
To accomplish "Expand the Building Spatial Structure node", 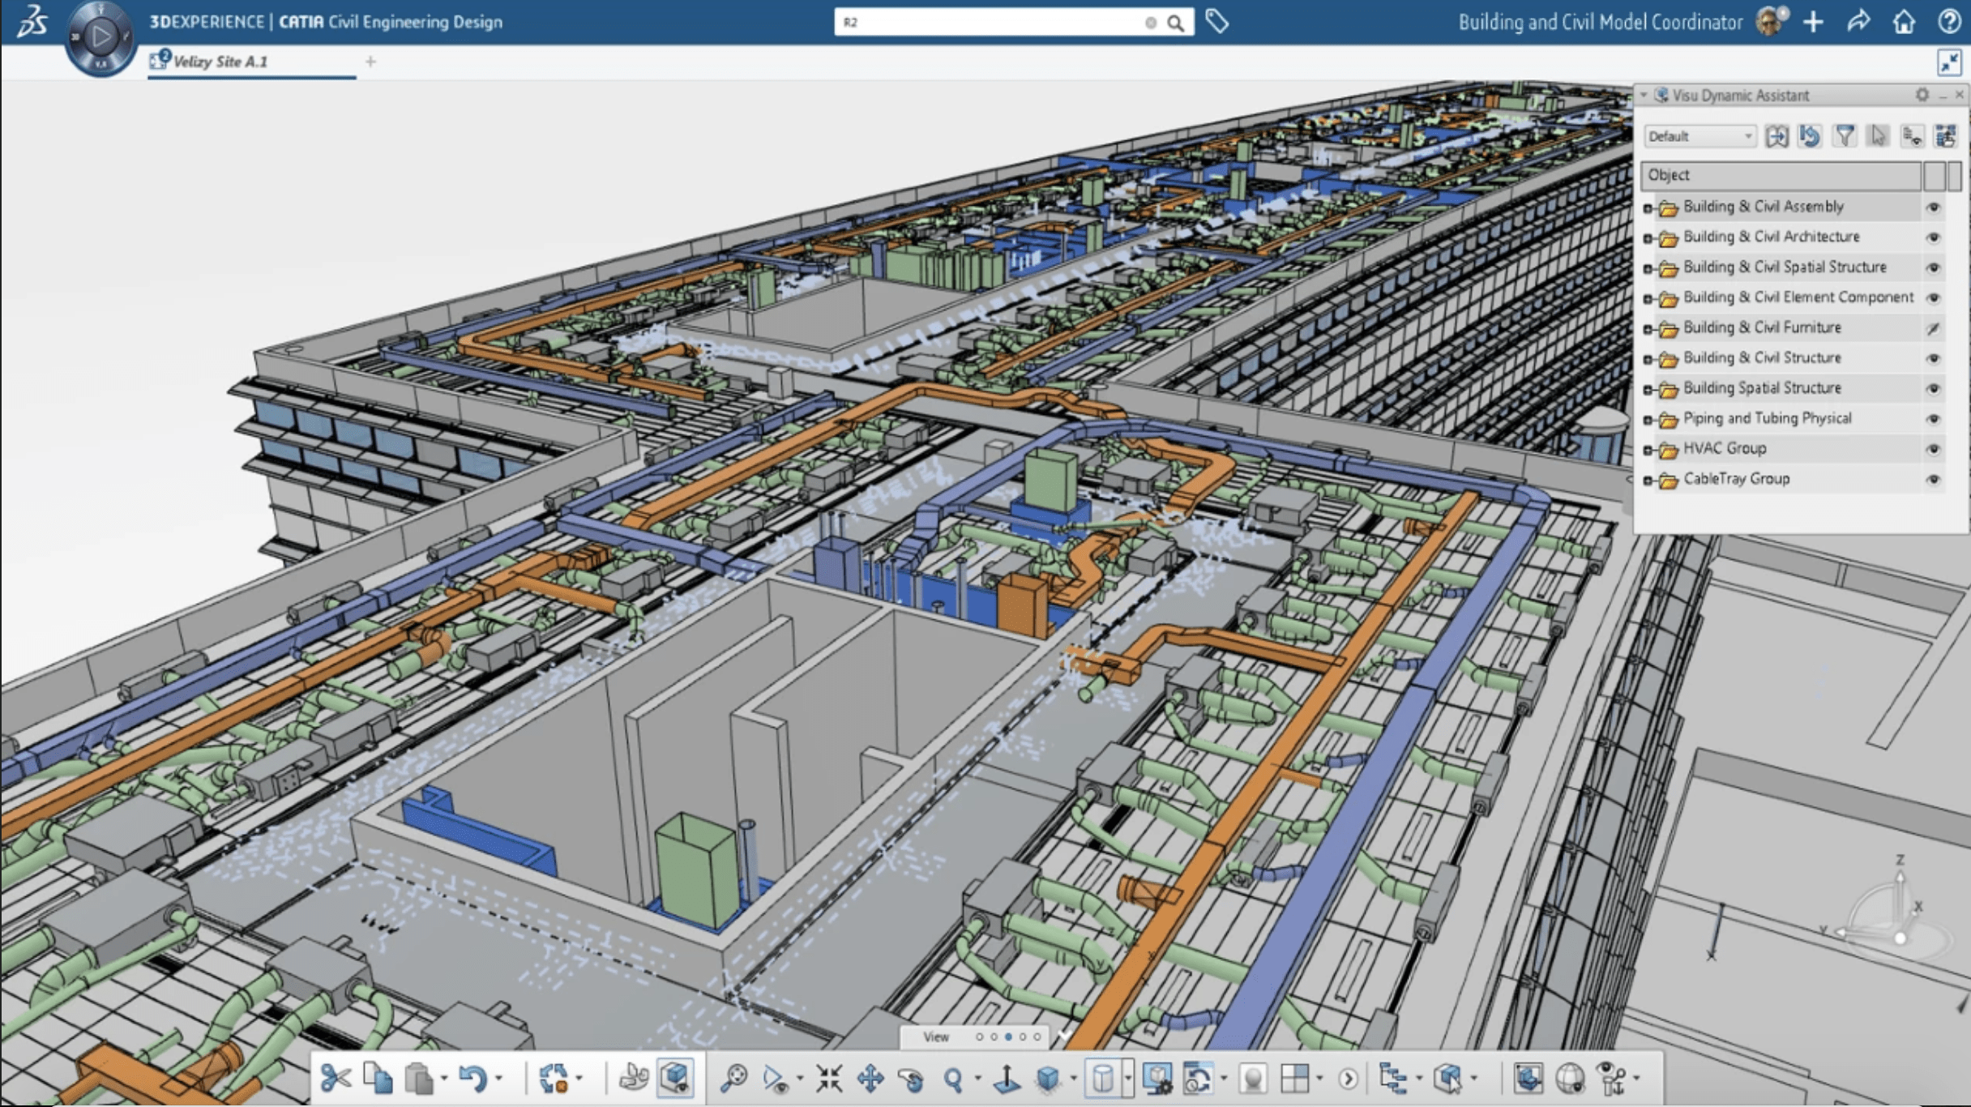I will pos(1648,390).
